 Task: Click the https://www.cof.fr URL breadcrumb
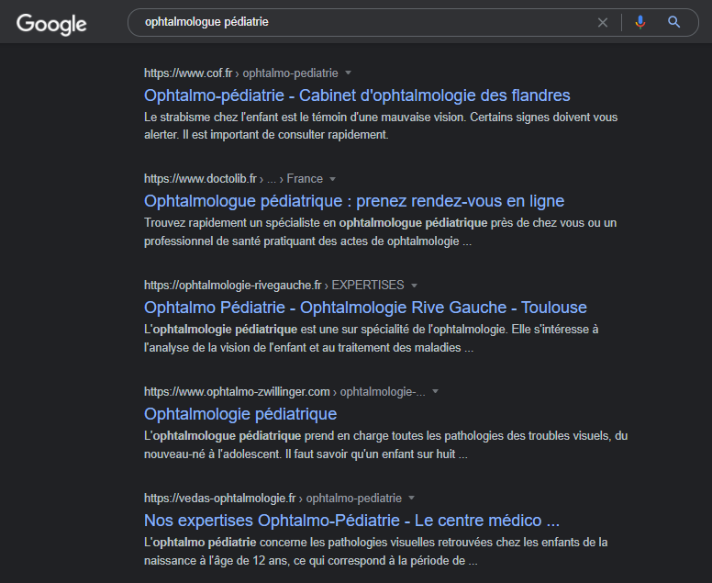click(x=188, y=73)
